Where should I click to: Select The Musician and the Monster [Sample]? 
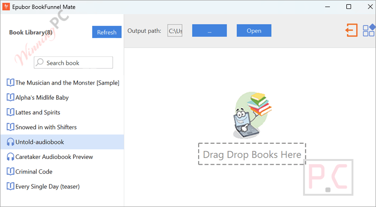point(67,83)
